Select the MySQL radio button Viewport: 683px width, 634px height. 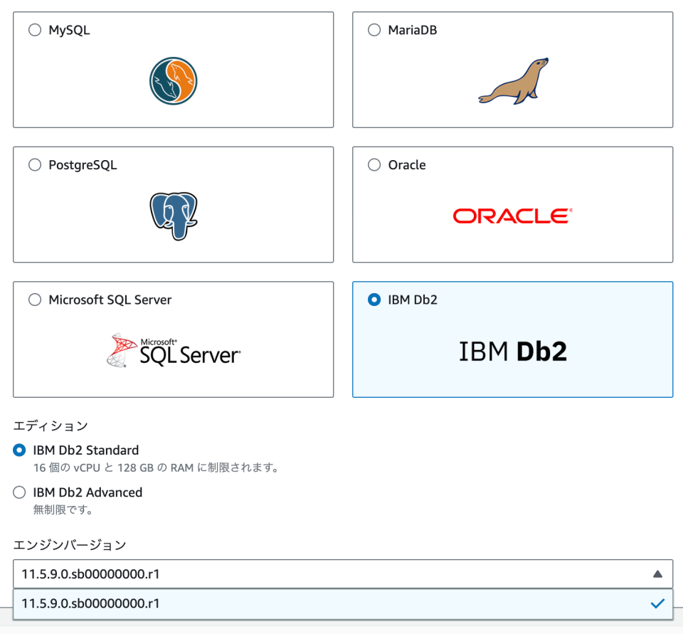34,30
